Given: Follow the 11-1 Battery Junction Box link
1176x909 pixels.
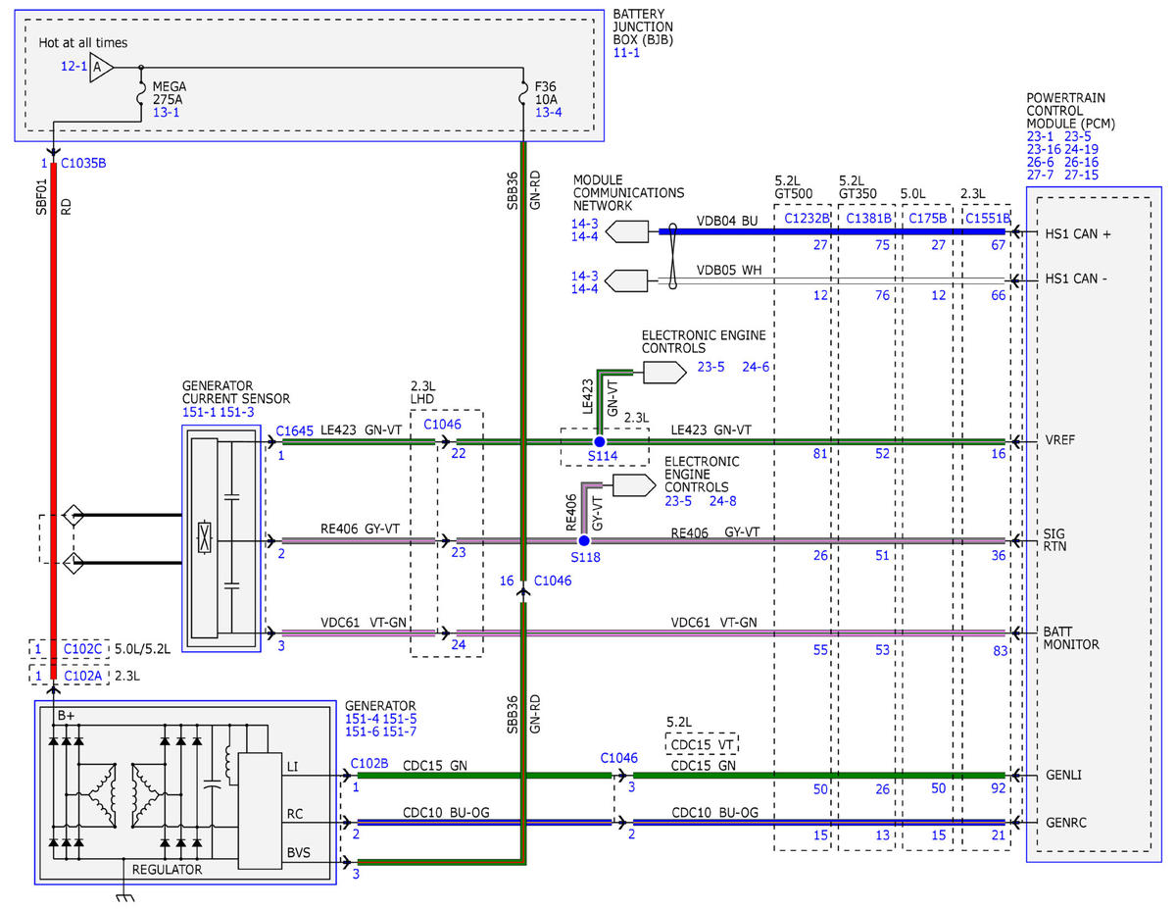Looking at the screenshot, I should 627,51.
